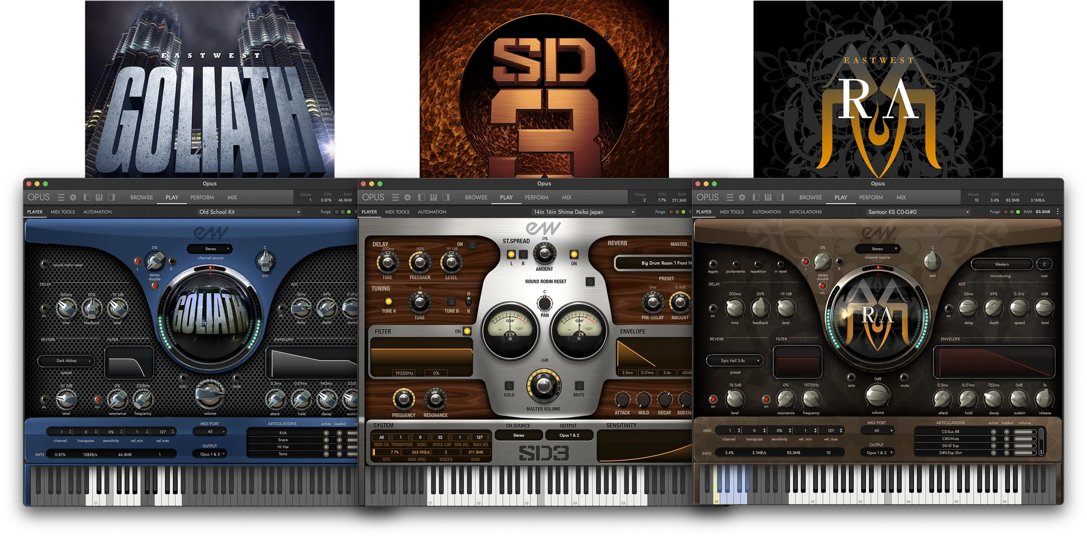
Task: Open the Western microtuning selector in RA
Action: [x=1002, y=264]
